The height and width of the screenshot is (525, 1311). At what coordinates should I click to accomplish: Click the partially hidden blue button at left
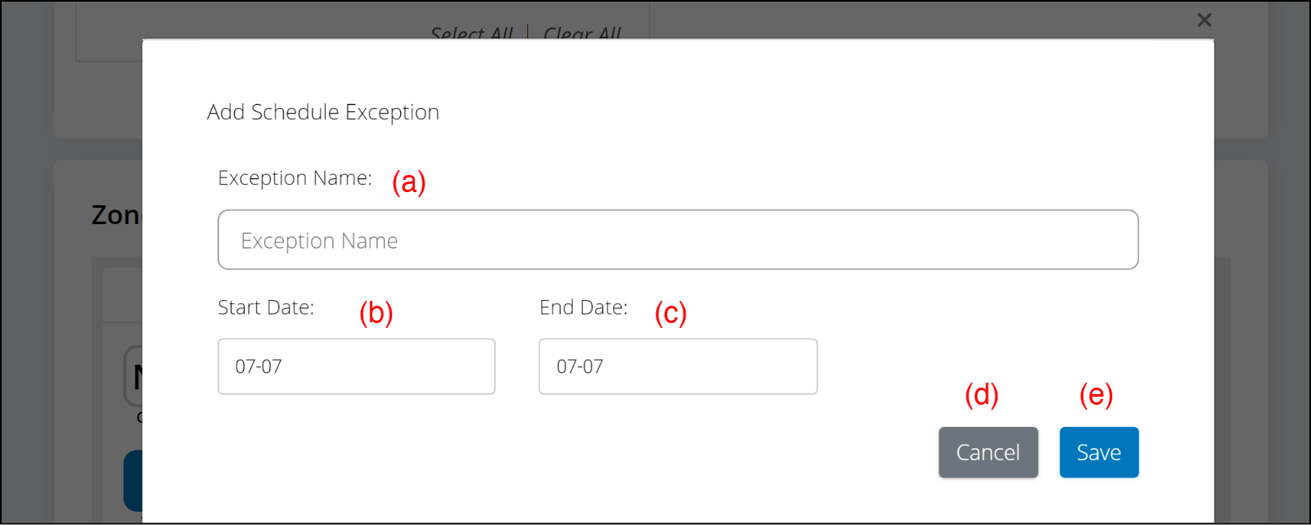pyautogui.click(x=133, y=481)
